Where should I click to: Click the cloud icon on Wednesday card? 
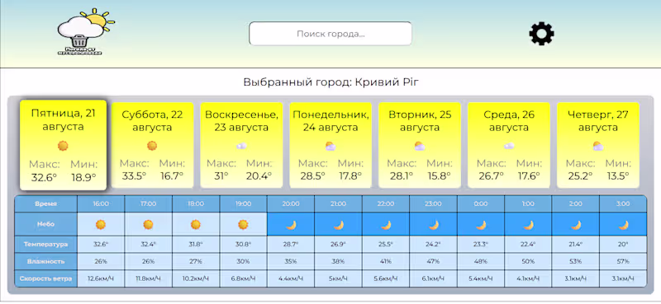(x=509, y=146)
